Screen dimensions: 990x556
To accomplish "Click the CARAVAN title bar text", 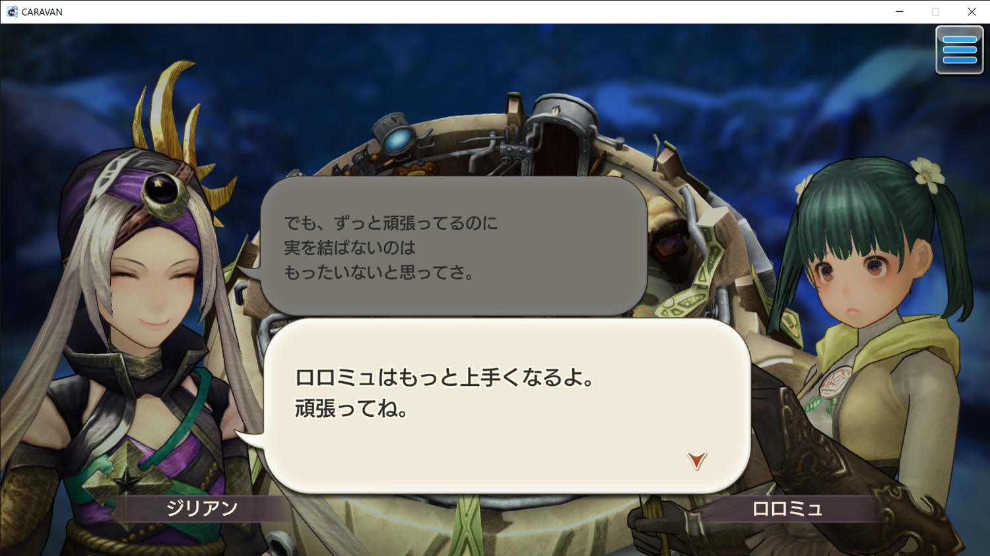I will click(x=42, y=12).
